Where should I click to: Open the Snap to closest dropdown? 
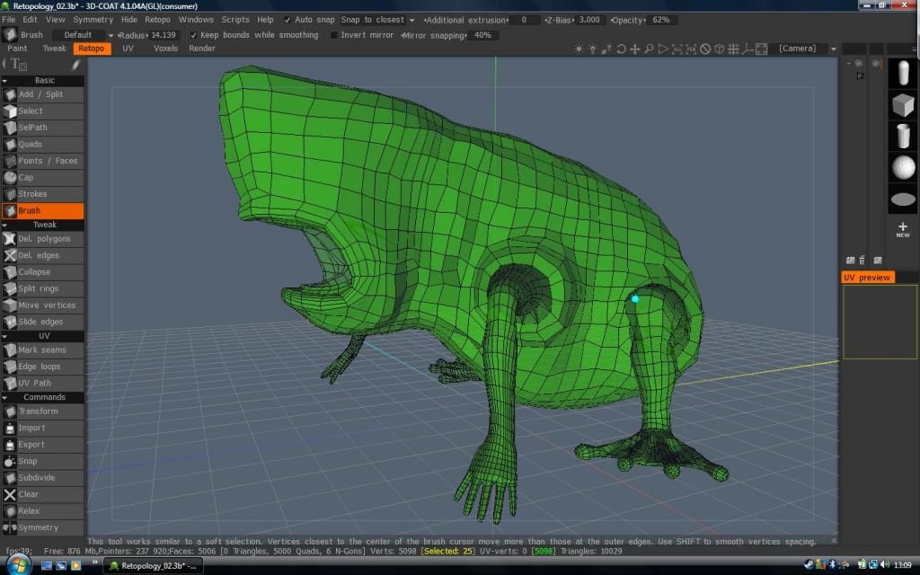pos(377,20)
